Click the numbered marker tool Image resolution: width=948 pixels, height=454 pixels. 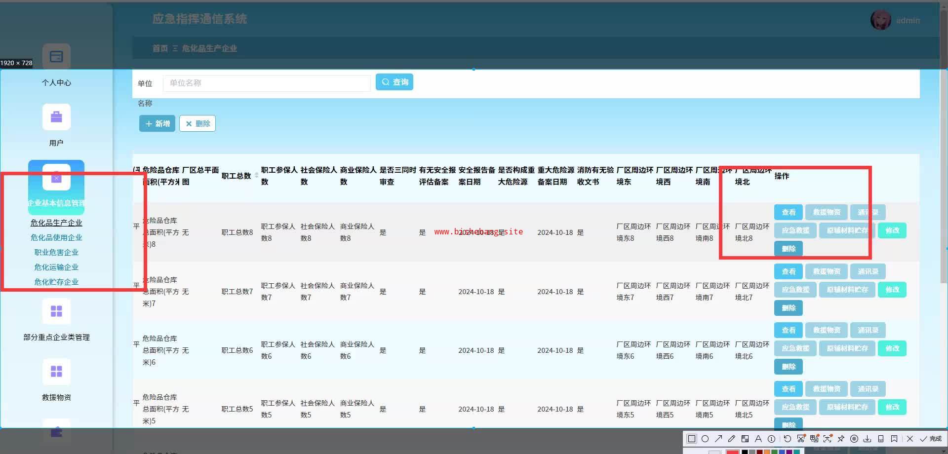772,439
